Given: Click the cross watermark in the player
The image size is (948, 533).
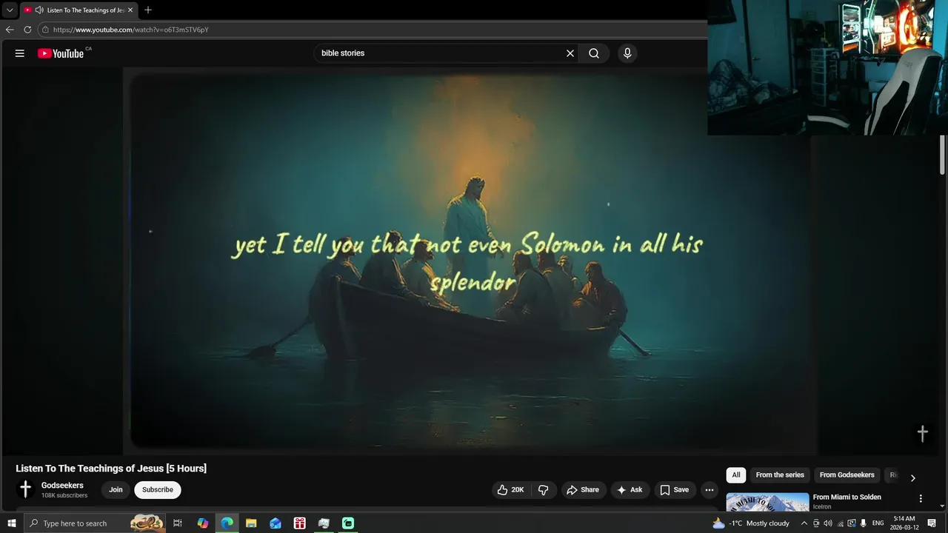Looking at the screenshot, I should point(922,434).
